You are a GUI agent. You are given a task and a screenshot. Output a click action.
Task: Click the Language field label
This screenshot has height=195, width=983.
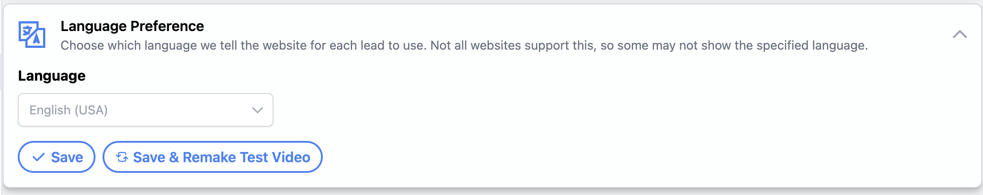tap(52, 76)
